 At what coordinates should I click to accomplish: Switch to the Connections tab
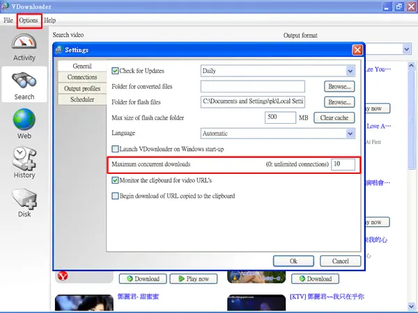pos(82,77)
